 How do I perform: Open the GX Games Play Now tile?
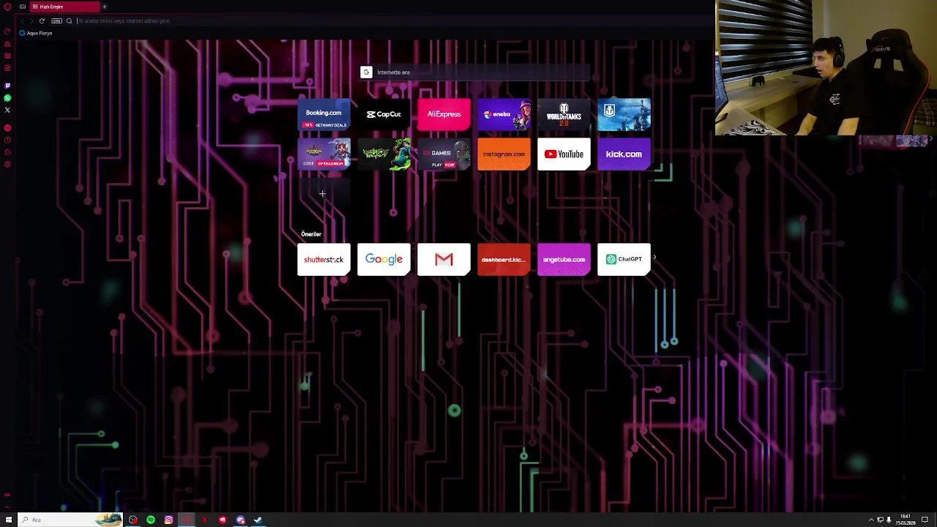click(x=444, y=154)
